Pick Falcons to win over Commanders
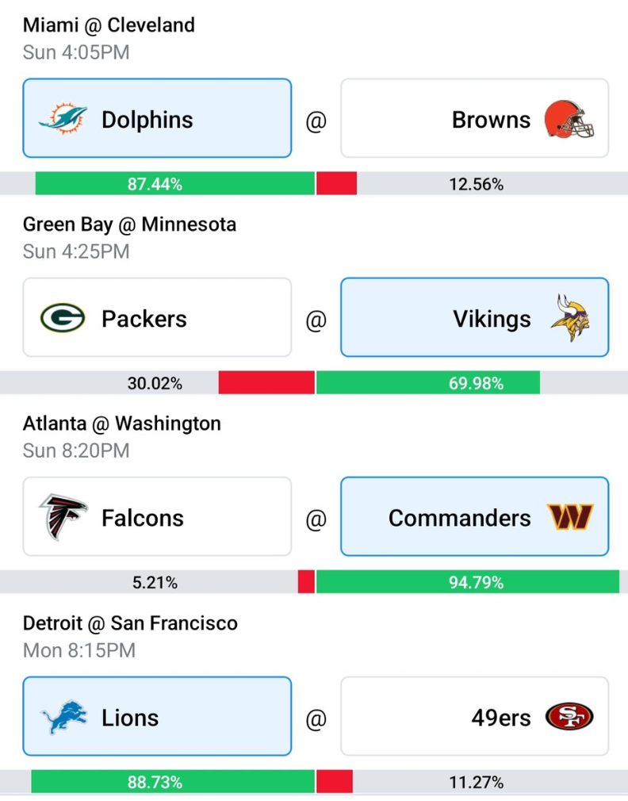Image resolution: width=628 pixels, height=801 pixels. 157,516
